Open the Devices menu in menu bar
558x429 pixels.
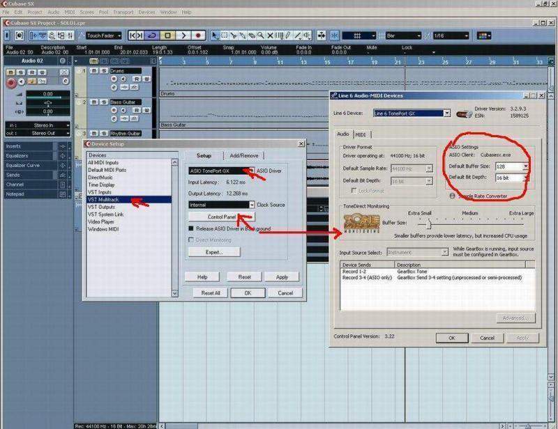(x=146, y=12)
